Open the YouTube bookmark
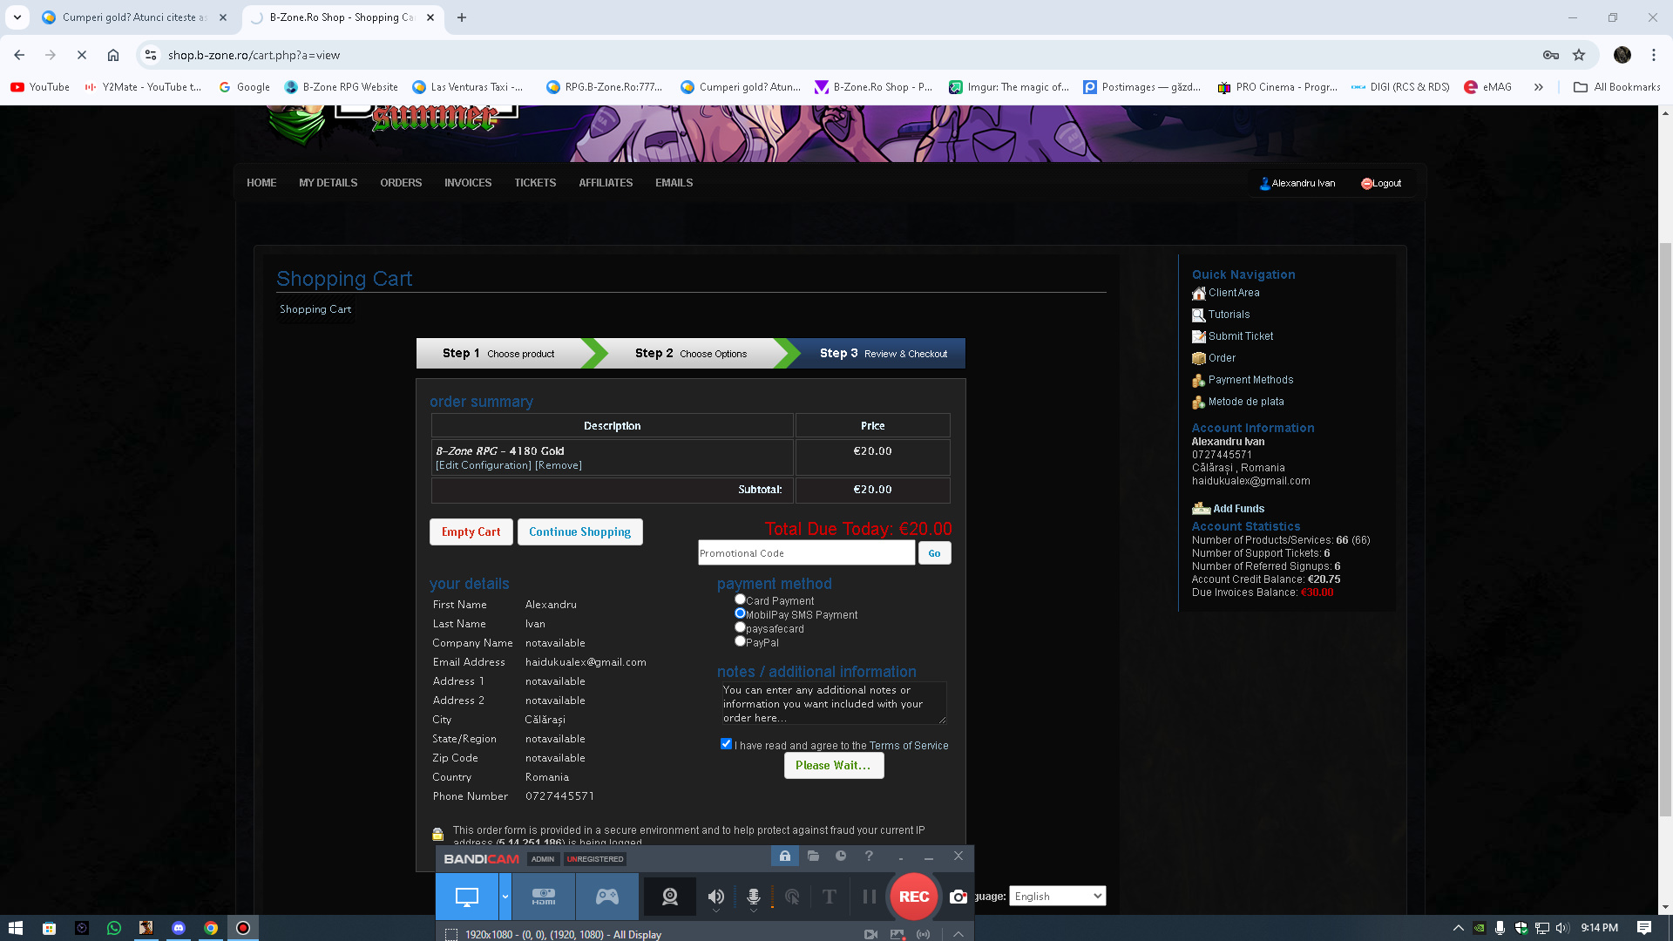This screenshot has width=1673, height=941. [x=40, y=87]
